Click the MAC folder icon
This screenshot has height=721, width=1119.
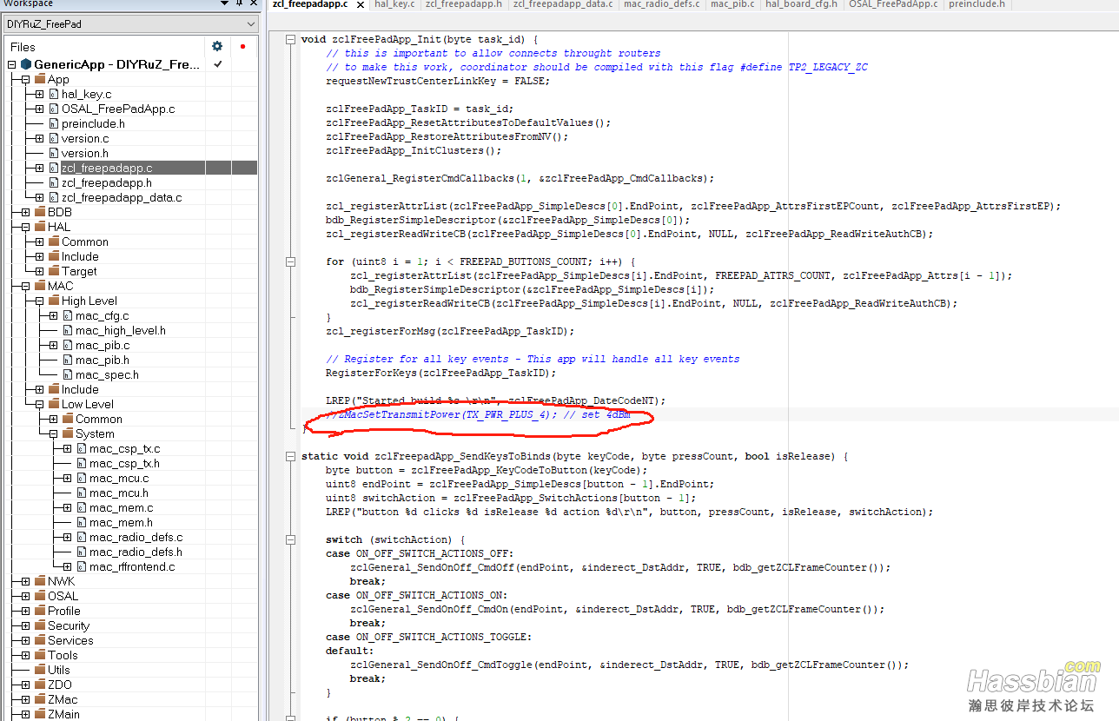point(40,286)
